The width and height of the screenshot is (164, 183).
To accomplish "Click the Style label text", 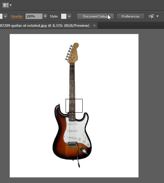I will (x=54, y=16).
